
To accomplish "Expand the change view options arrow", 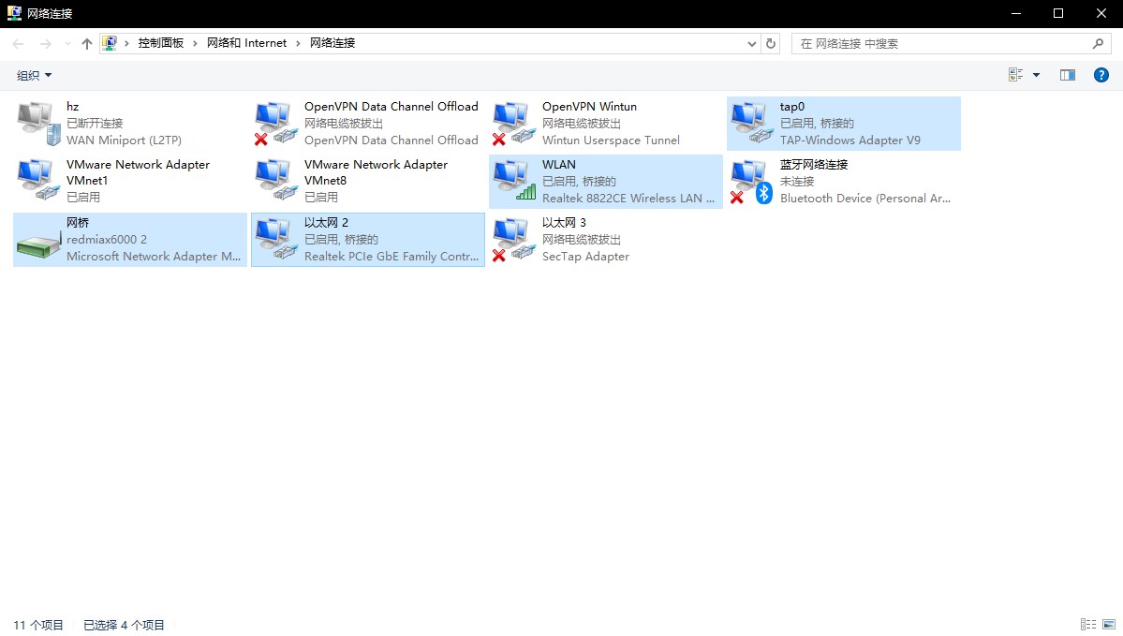I will point(1036,75).
